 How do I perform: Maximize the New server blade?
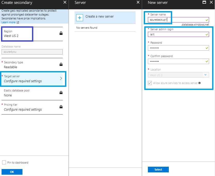[x=204, y=3]
